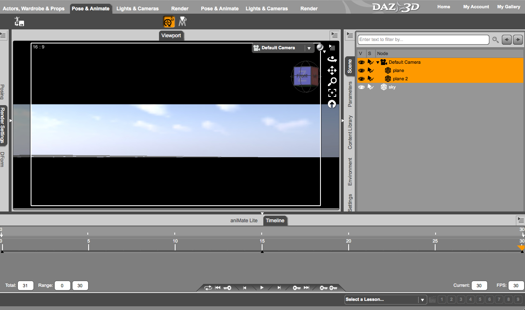Toggle selectable arrow for plane node
525x310 pixels.
371,70
